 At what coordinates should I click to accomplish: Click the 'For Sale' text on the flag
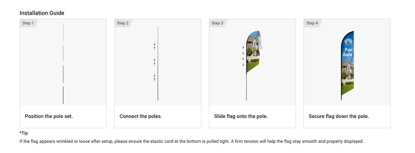(348, 52)
